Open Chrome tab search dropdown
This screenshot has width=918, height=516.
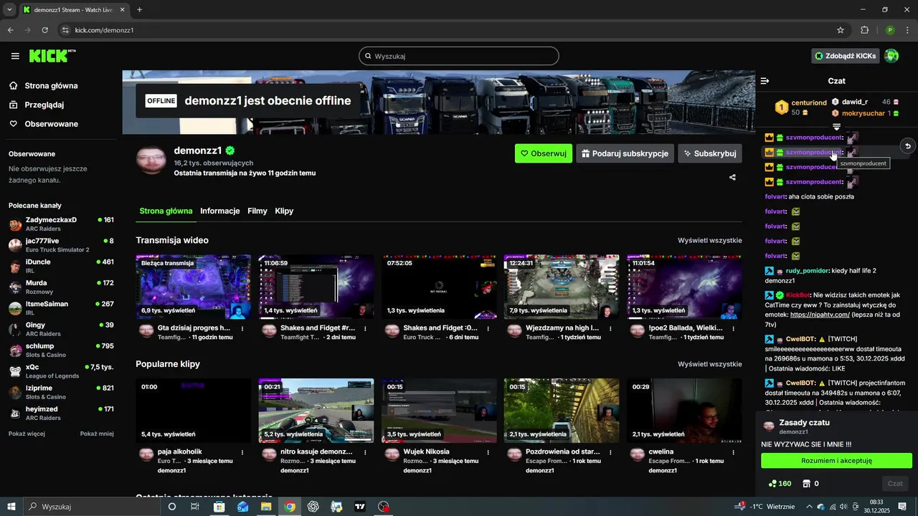9,9
